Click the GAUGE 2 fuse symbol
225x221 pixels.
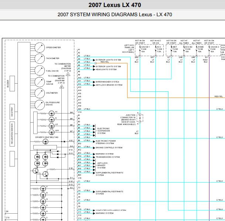pyautogui.click(x=209, y=49)
